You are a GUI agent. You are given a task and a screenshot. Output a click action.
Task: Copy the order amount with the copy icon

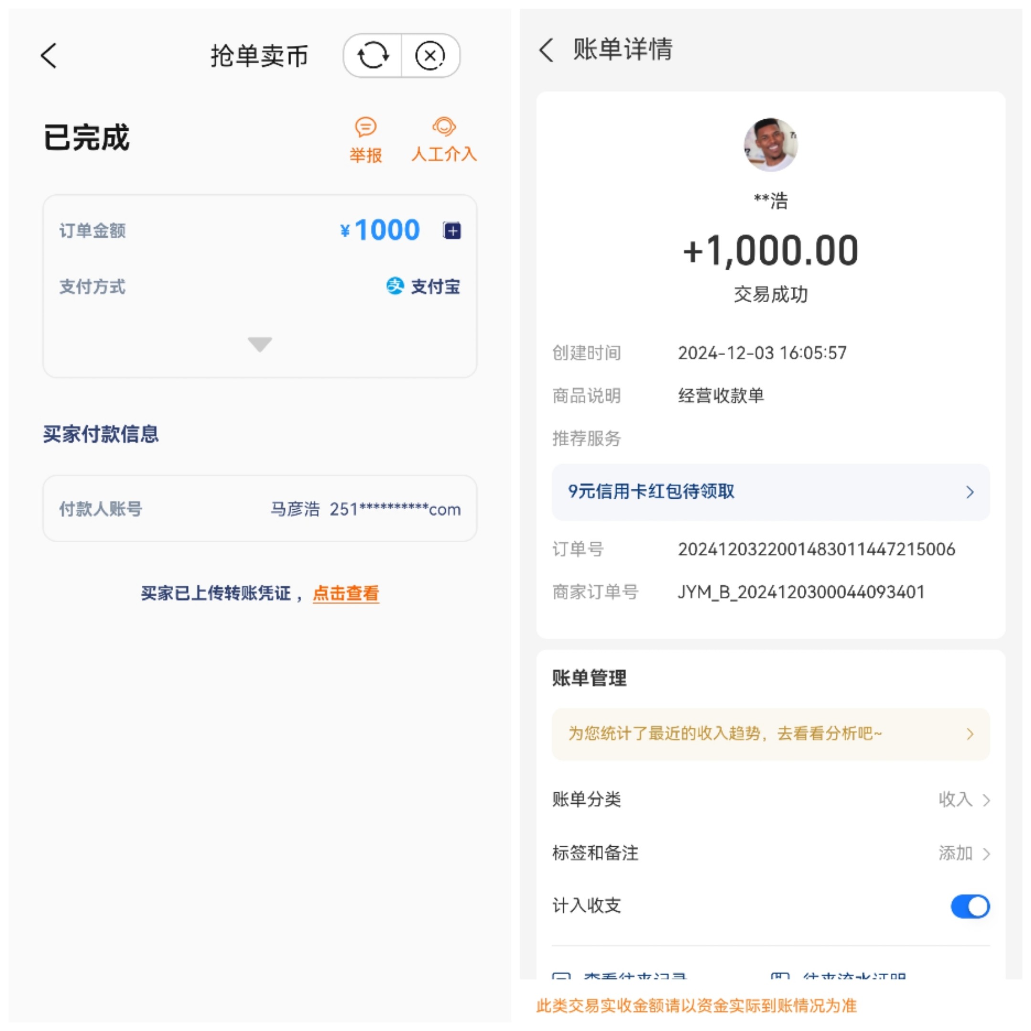452,231
